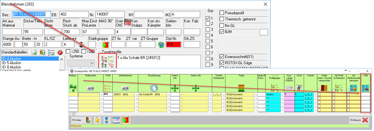Click the blue tiles icon under Feld header
374x131 pixels.
click(x=366, y=88)
